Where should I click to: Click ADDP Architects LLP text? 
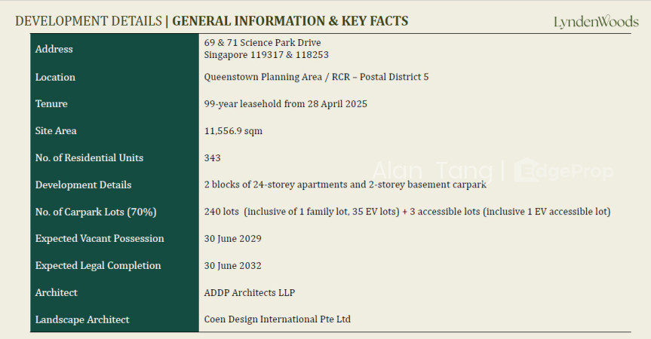pyautogui.click(x=250, y=292)
